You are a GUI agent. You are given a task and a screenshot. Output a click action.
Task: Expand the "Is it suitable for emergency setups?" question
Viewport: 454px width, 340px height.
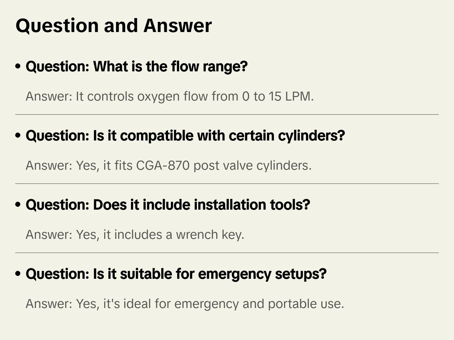(x=176, y=274)
